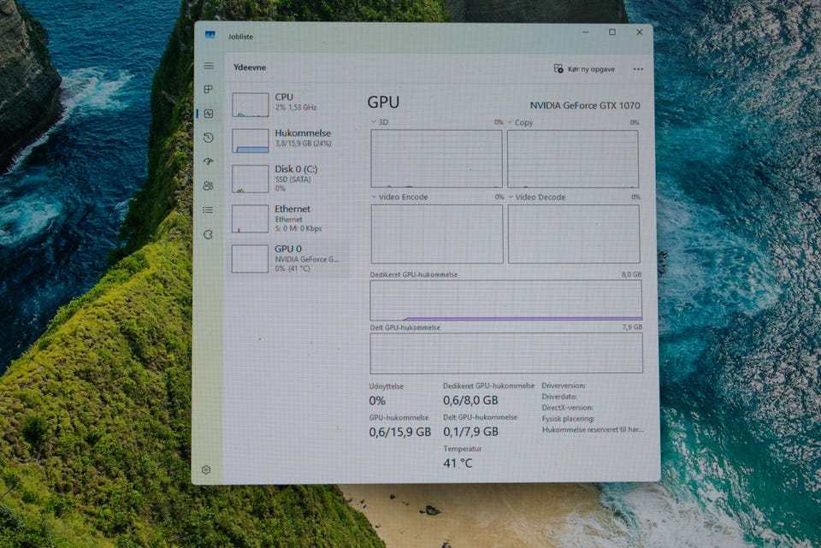Open the Users page icon
The image size is (821, 548).
[209, 186]
